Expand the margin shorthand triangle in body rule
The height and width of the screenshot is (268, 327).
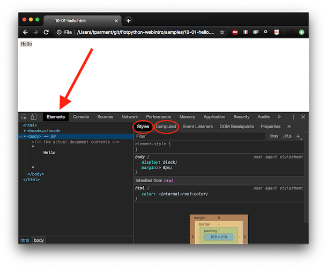coord(161,168)
